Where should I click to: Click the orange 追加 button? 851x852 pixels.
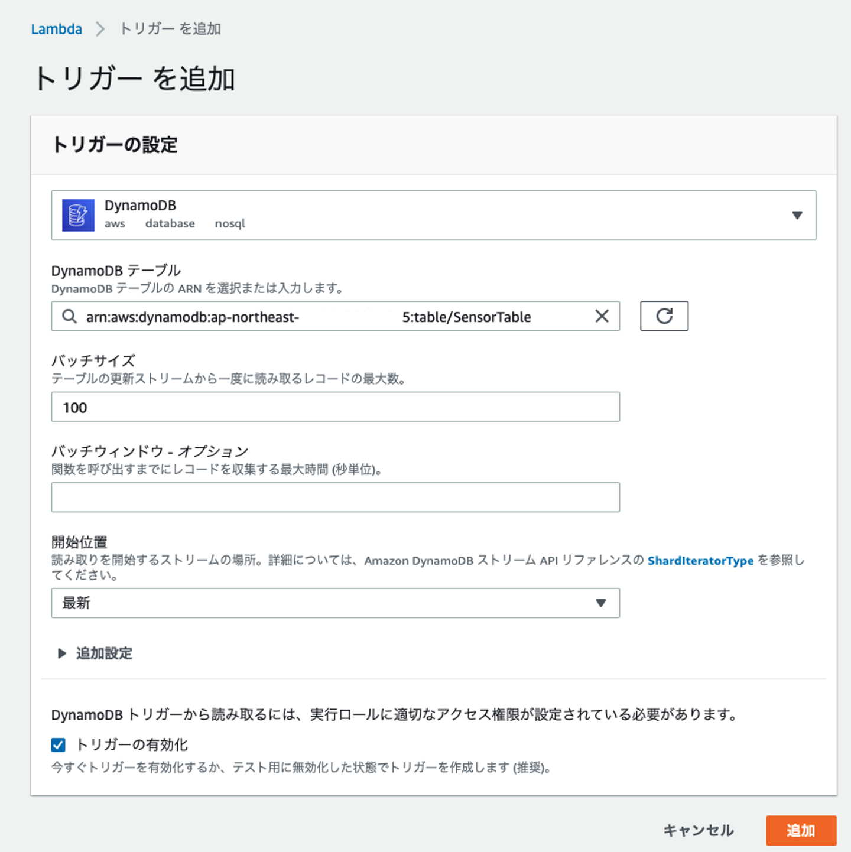pyautogui.click(x=801, y=831)
